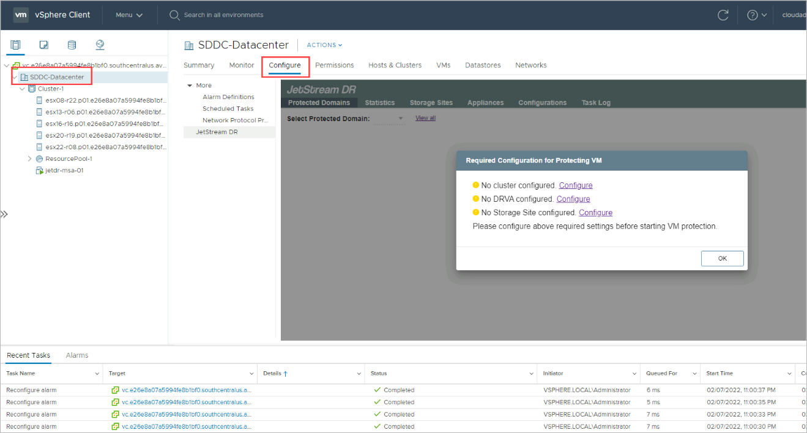Switch to Storage inventory view icon
Image resolution: width=807 pixels, height=433 pixels.
point(72,45)
